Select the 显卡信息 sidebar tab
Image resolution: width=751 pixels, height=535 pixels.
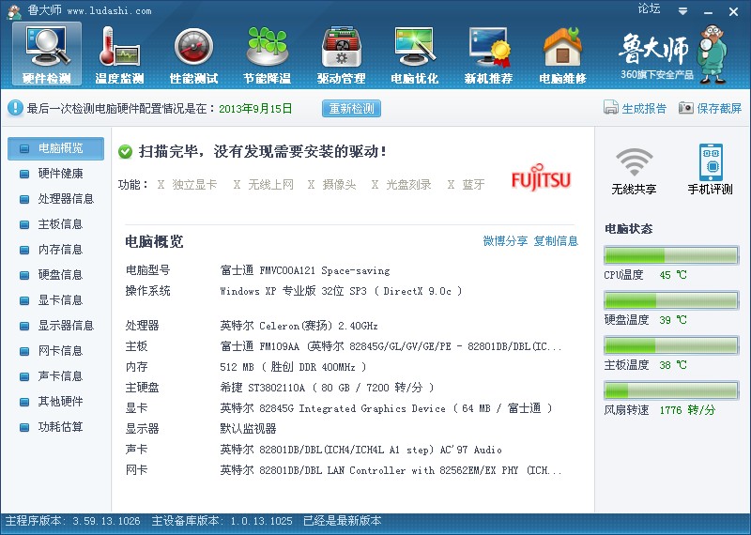[55, 300]
